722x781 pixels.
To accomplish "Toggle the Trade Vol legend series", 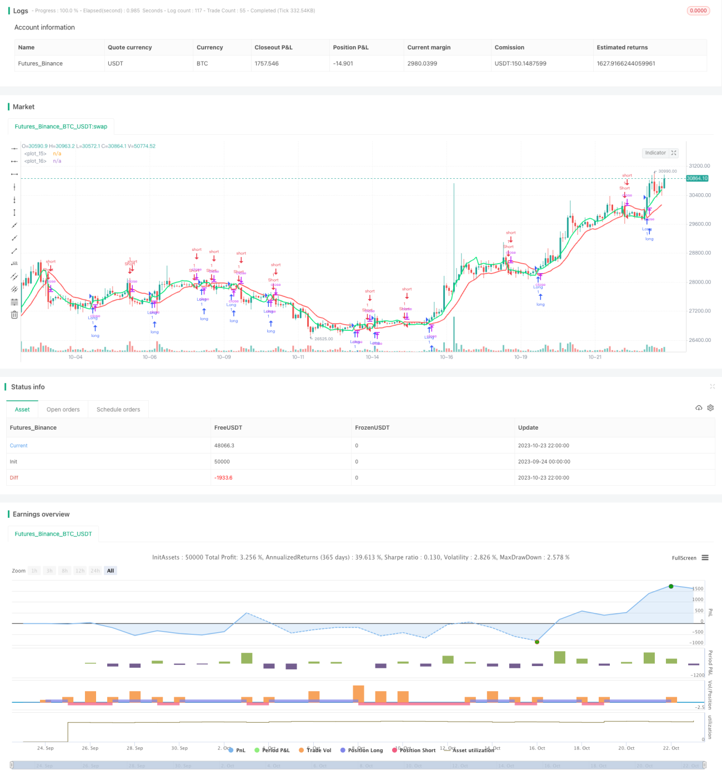I will pyautogui.click(x=315, y=750).
